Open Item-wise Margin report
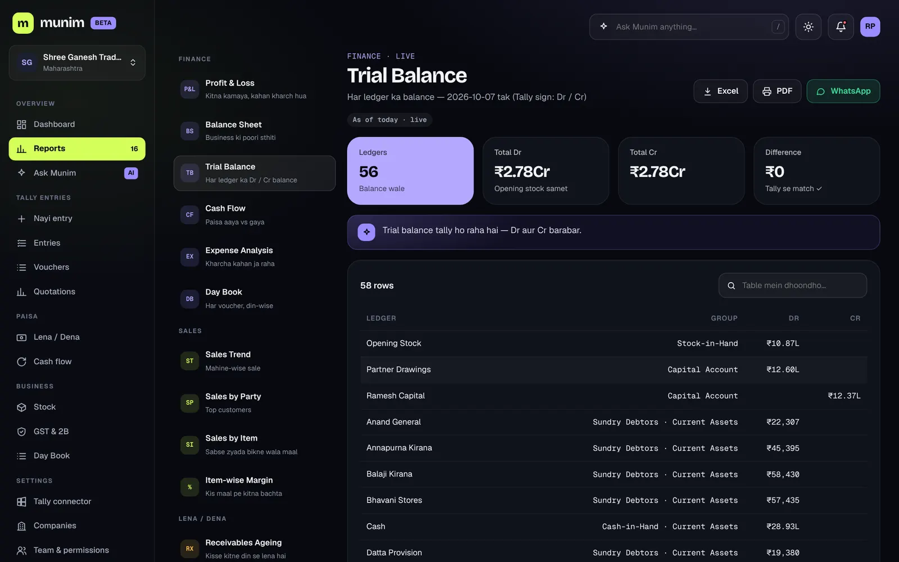Screen dimensions: 899x562 [255, 487]
